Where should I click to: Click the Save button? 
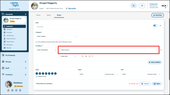click(x=157, y=84)
